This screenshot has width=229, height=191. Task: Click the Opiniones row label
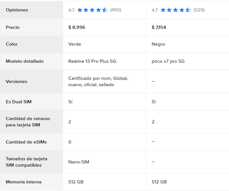(x=17, y=10)
